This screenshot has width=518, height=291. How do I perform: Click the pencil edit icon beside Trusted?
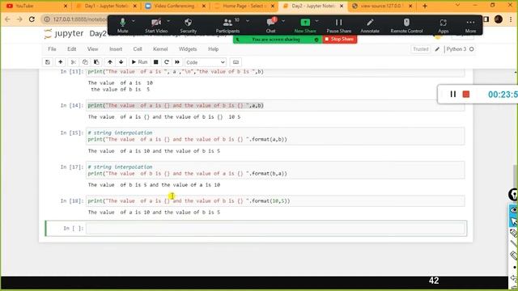tap(437, 49)
